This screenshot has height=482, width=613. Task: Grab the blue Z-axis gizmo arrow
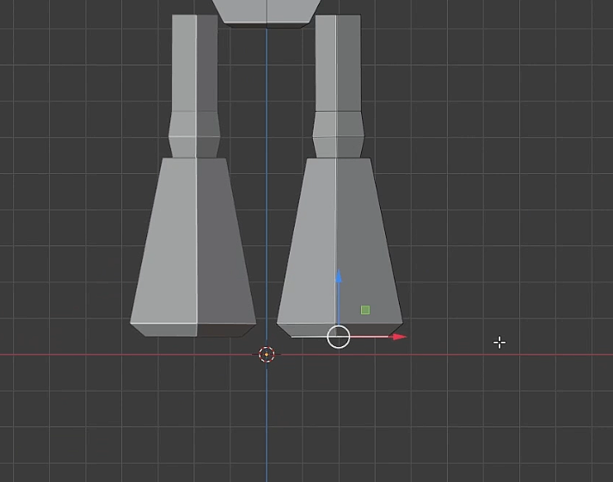pyautogui.click(x=339, y=276)
